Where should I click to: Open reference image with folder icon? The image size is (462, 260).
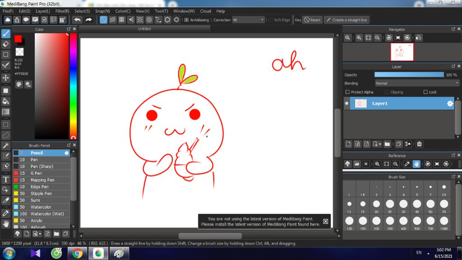click(357, 164)
